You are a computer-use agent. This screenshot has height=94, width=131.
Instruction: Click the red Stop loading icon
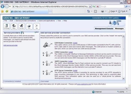(x=98, y=6)
